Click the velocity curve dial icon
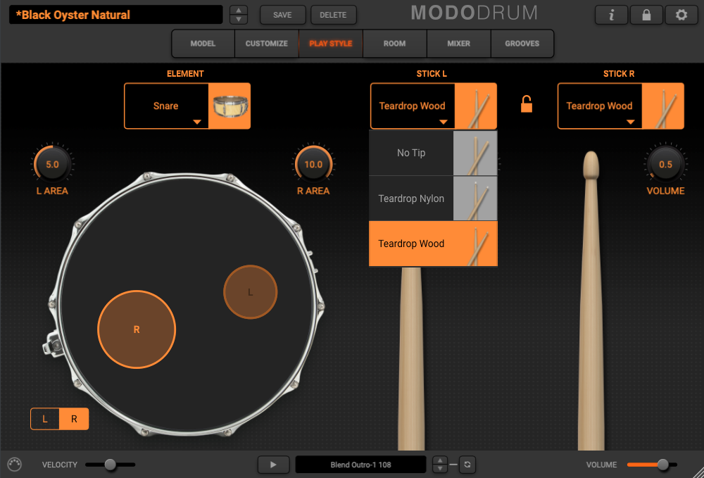The image size is (704, 478). point(14,465)
